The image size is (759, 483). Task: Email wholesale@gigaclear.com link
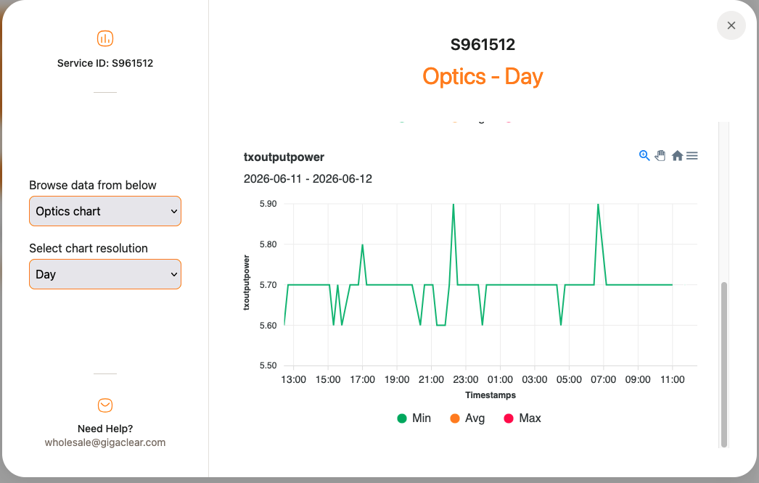tap(105, 442)
